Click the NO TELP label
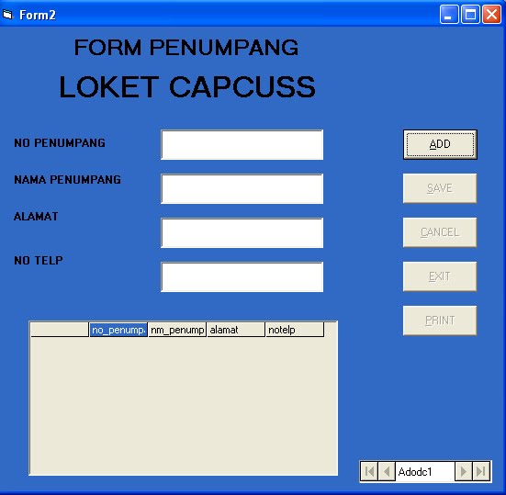 coord(39,261)
